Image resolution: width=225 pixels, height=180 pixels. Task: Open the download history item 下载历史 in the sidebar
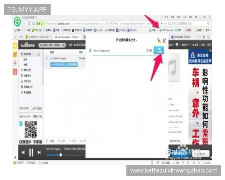click(26, 81)
